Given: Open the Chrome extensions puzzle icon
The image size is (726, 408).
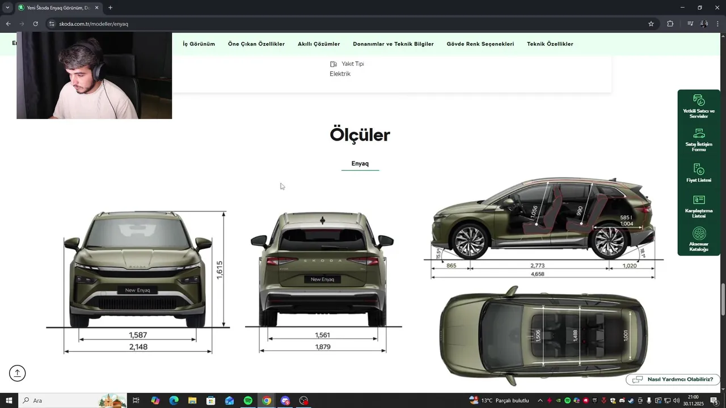Looking at the screenshot, I should click(670, 24).
